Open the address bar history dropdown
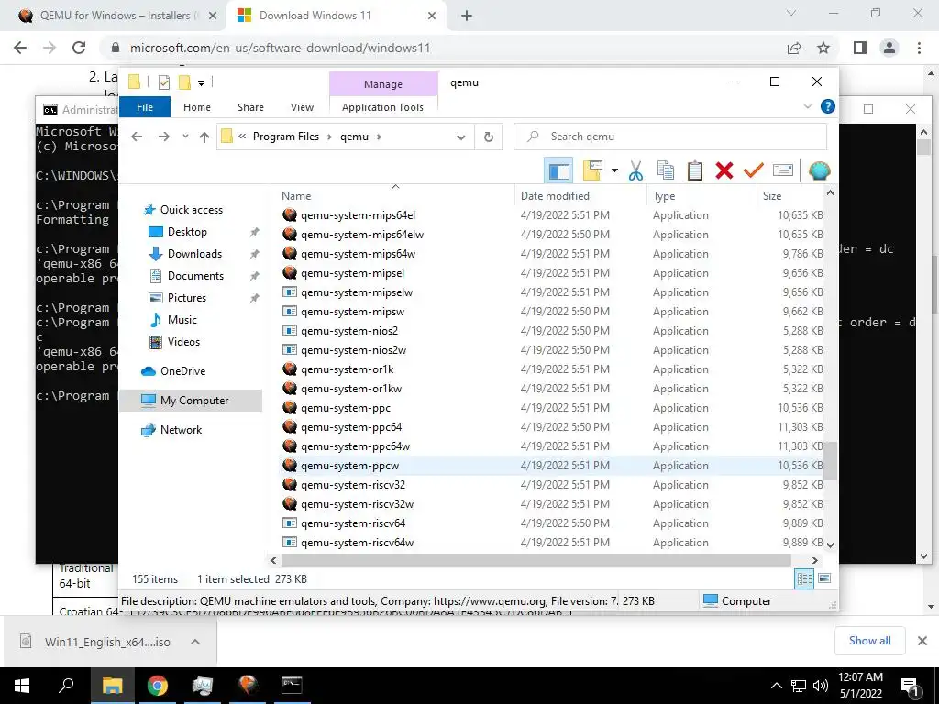Viewport: 939px width, 704px height. 460,137
